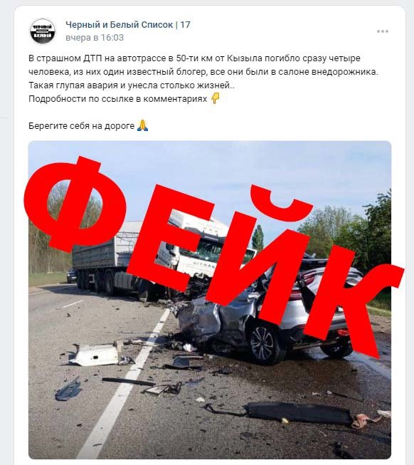This screenshot has height=465, width=414.
Task: Click the pointing-down hand emoji
Action: click(x=216, y=98)
